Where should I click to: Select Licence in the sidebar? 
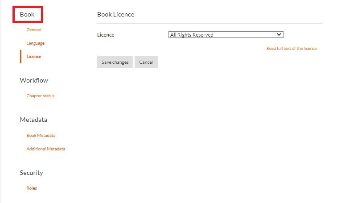[x=34, y=57]
